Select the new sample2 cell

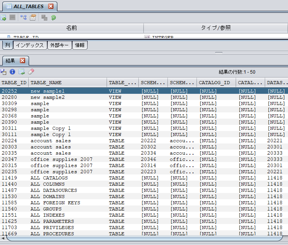tap(67, 97)
